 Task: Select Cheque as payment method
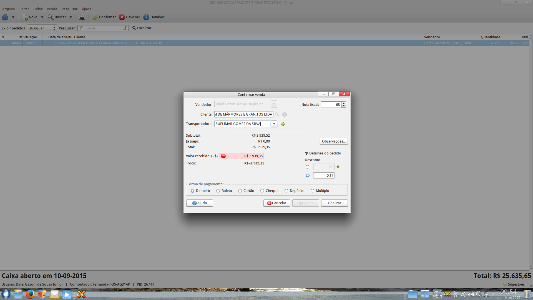point(262,191)
